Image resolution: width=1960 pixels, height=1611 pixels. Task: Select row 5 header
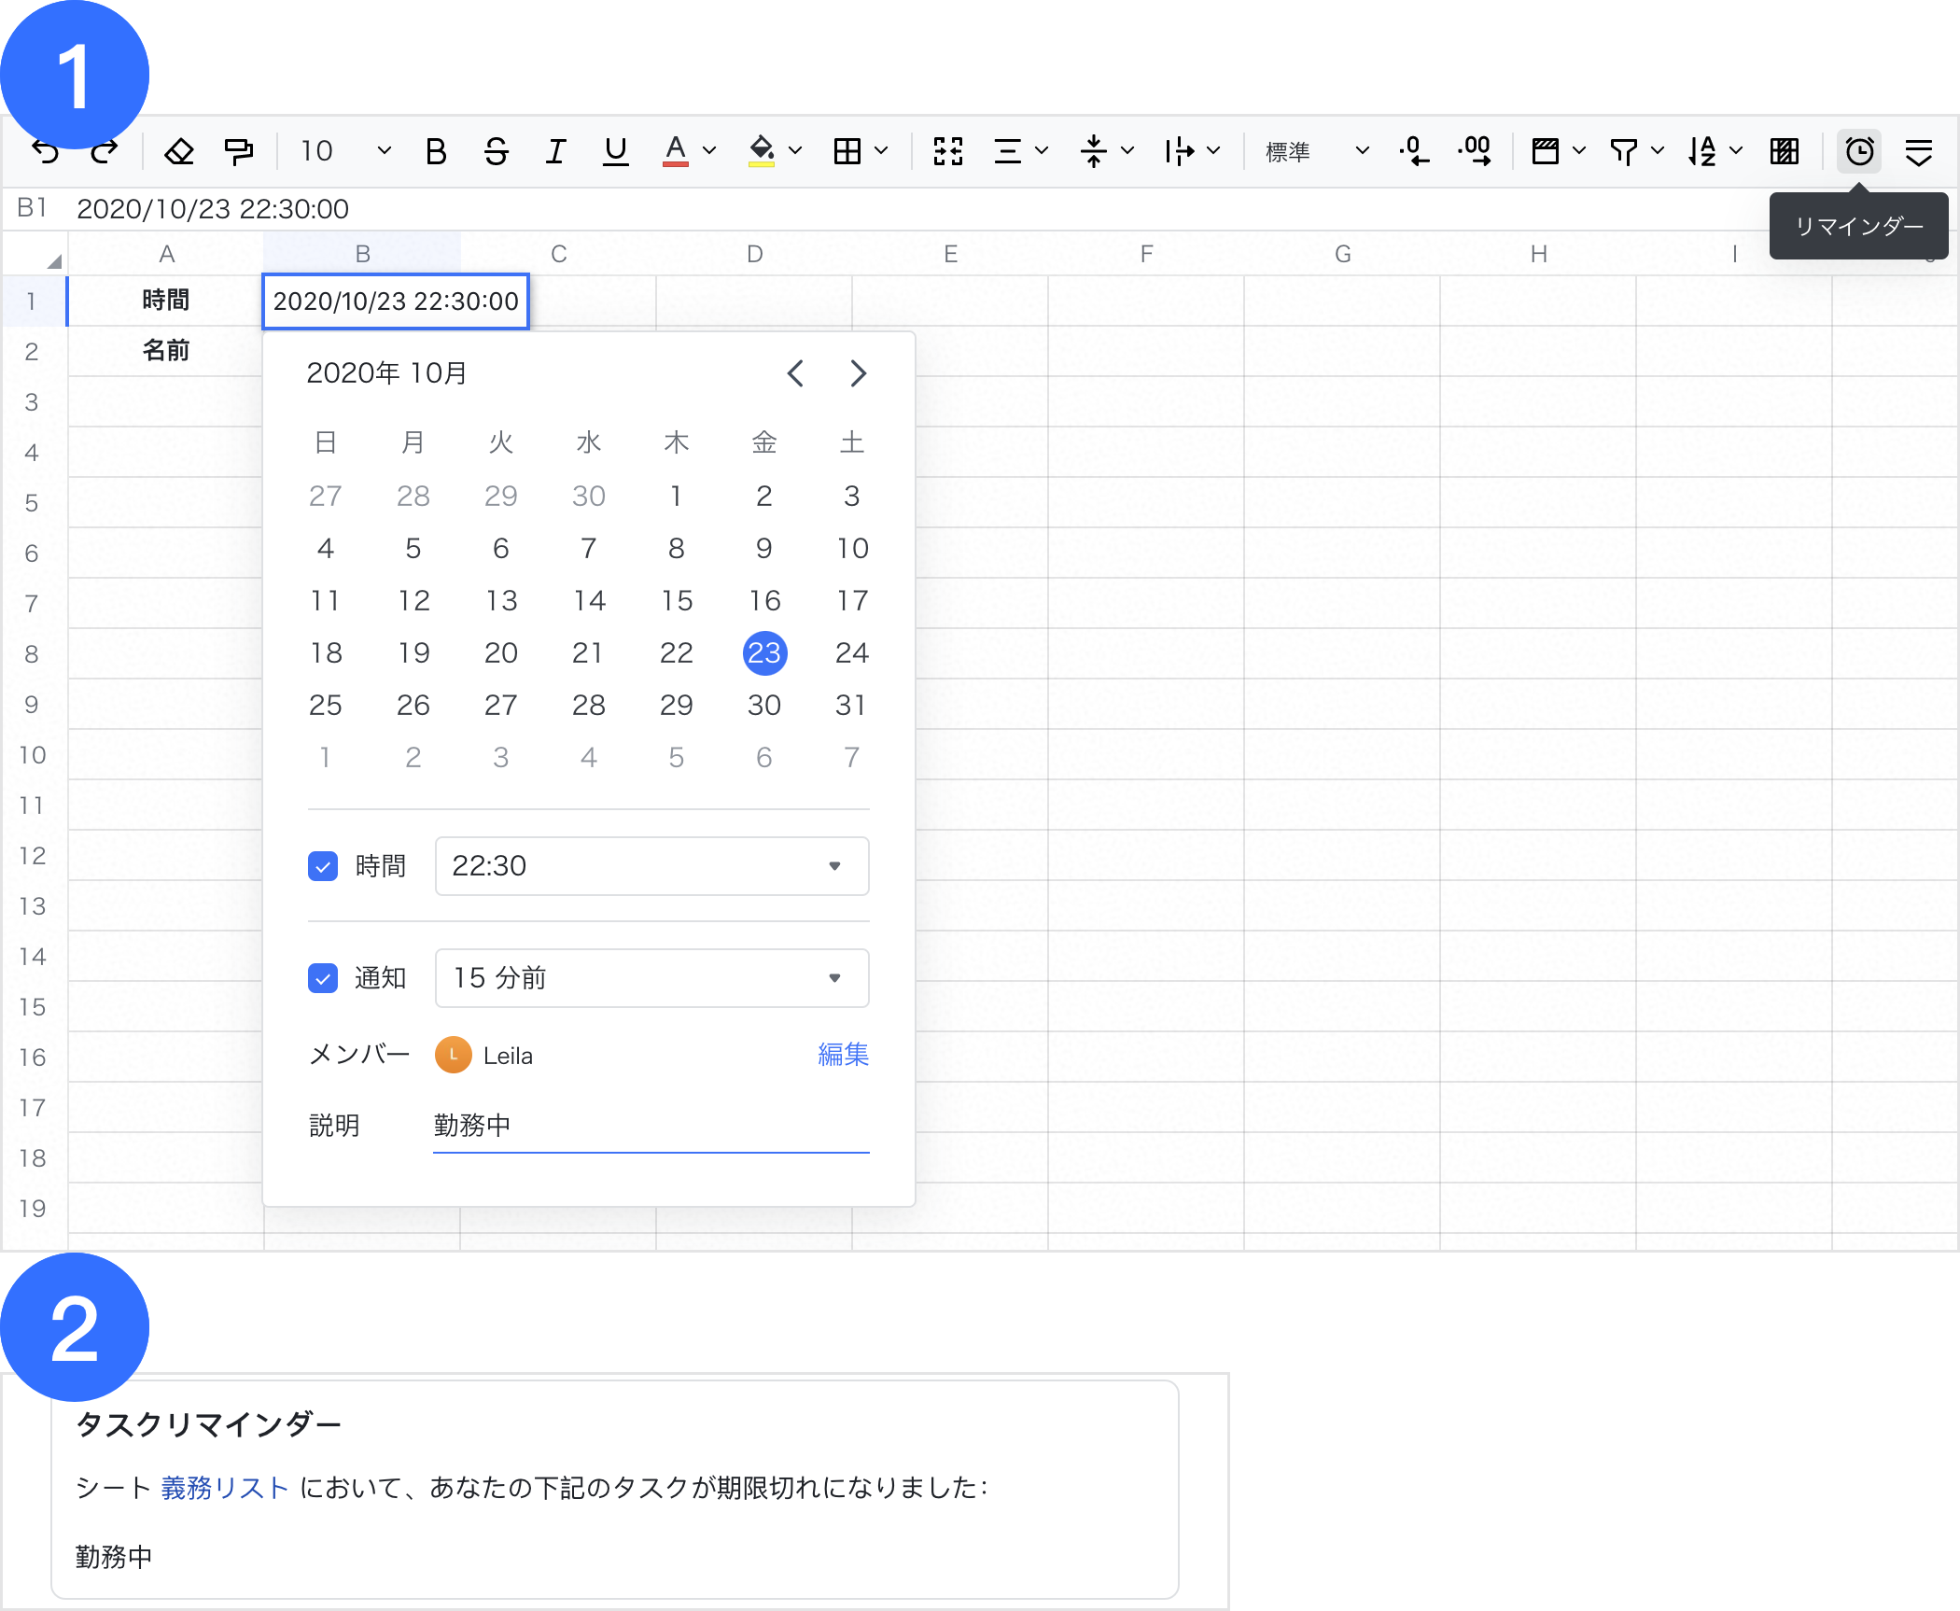[x=33, y=503]
